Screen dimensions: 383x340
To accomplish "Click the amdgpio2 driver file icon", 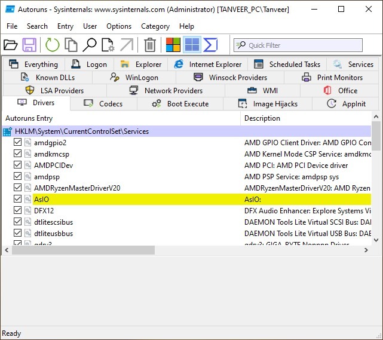I will (x=28, y=142).
